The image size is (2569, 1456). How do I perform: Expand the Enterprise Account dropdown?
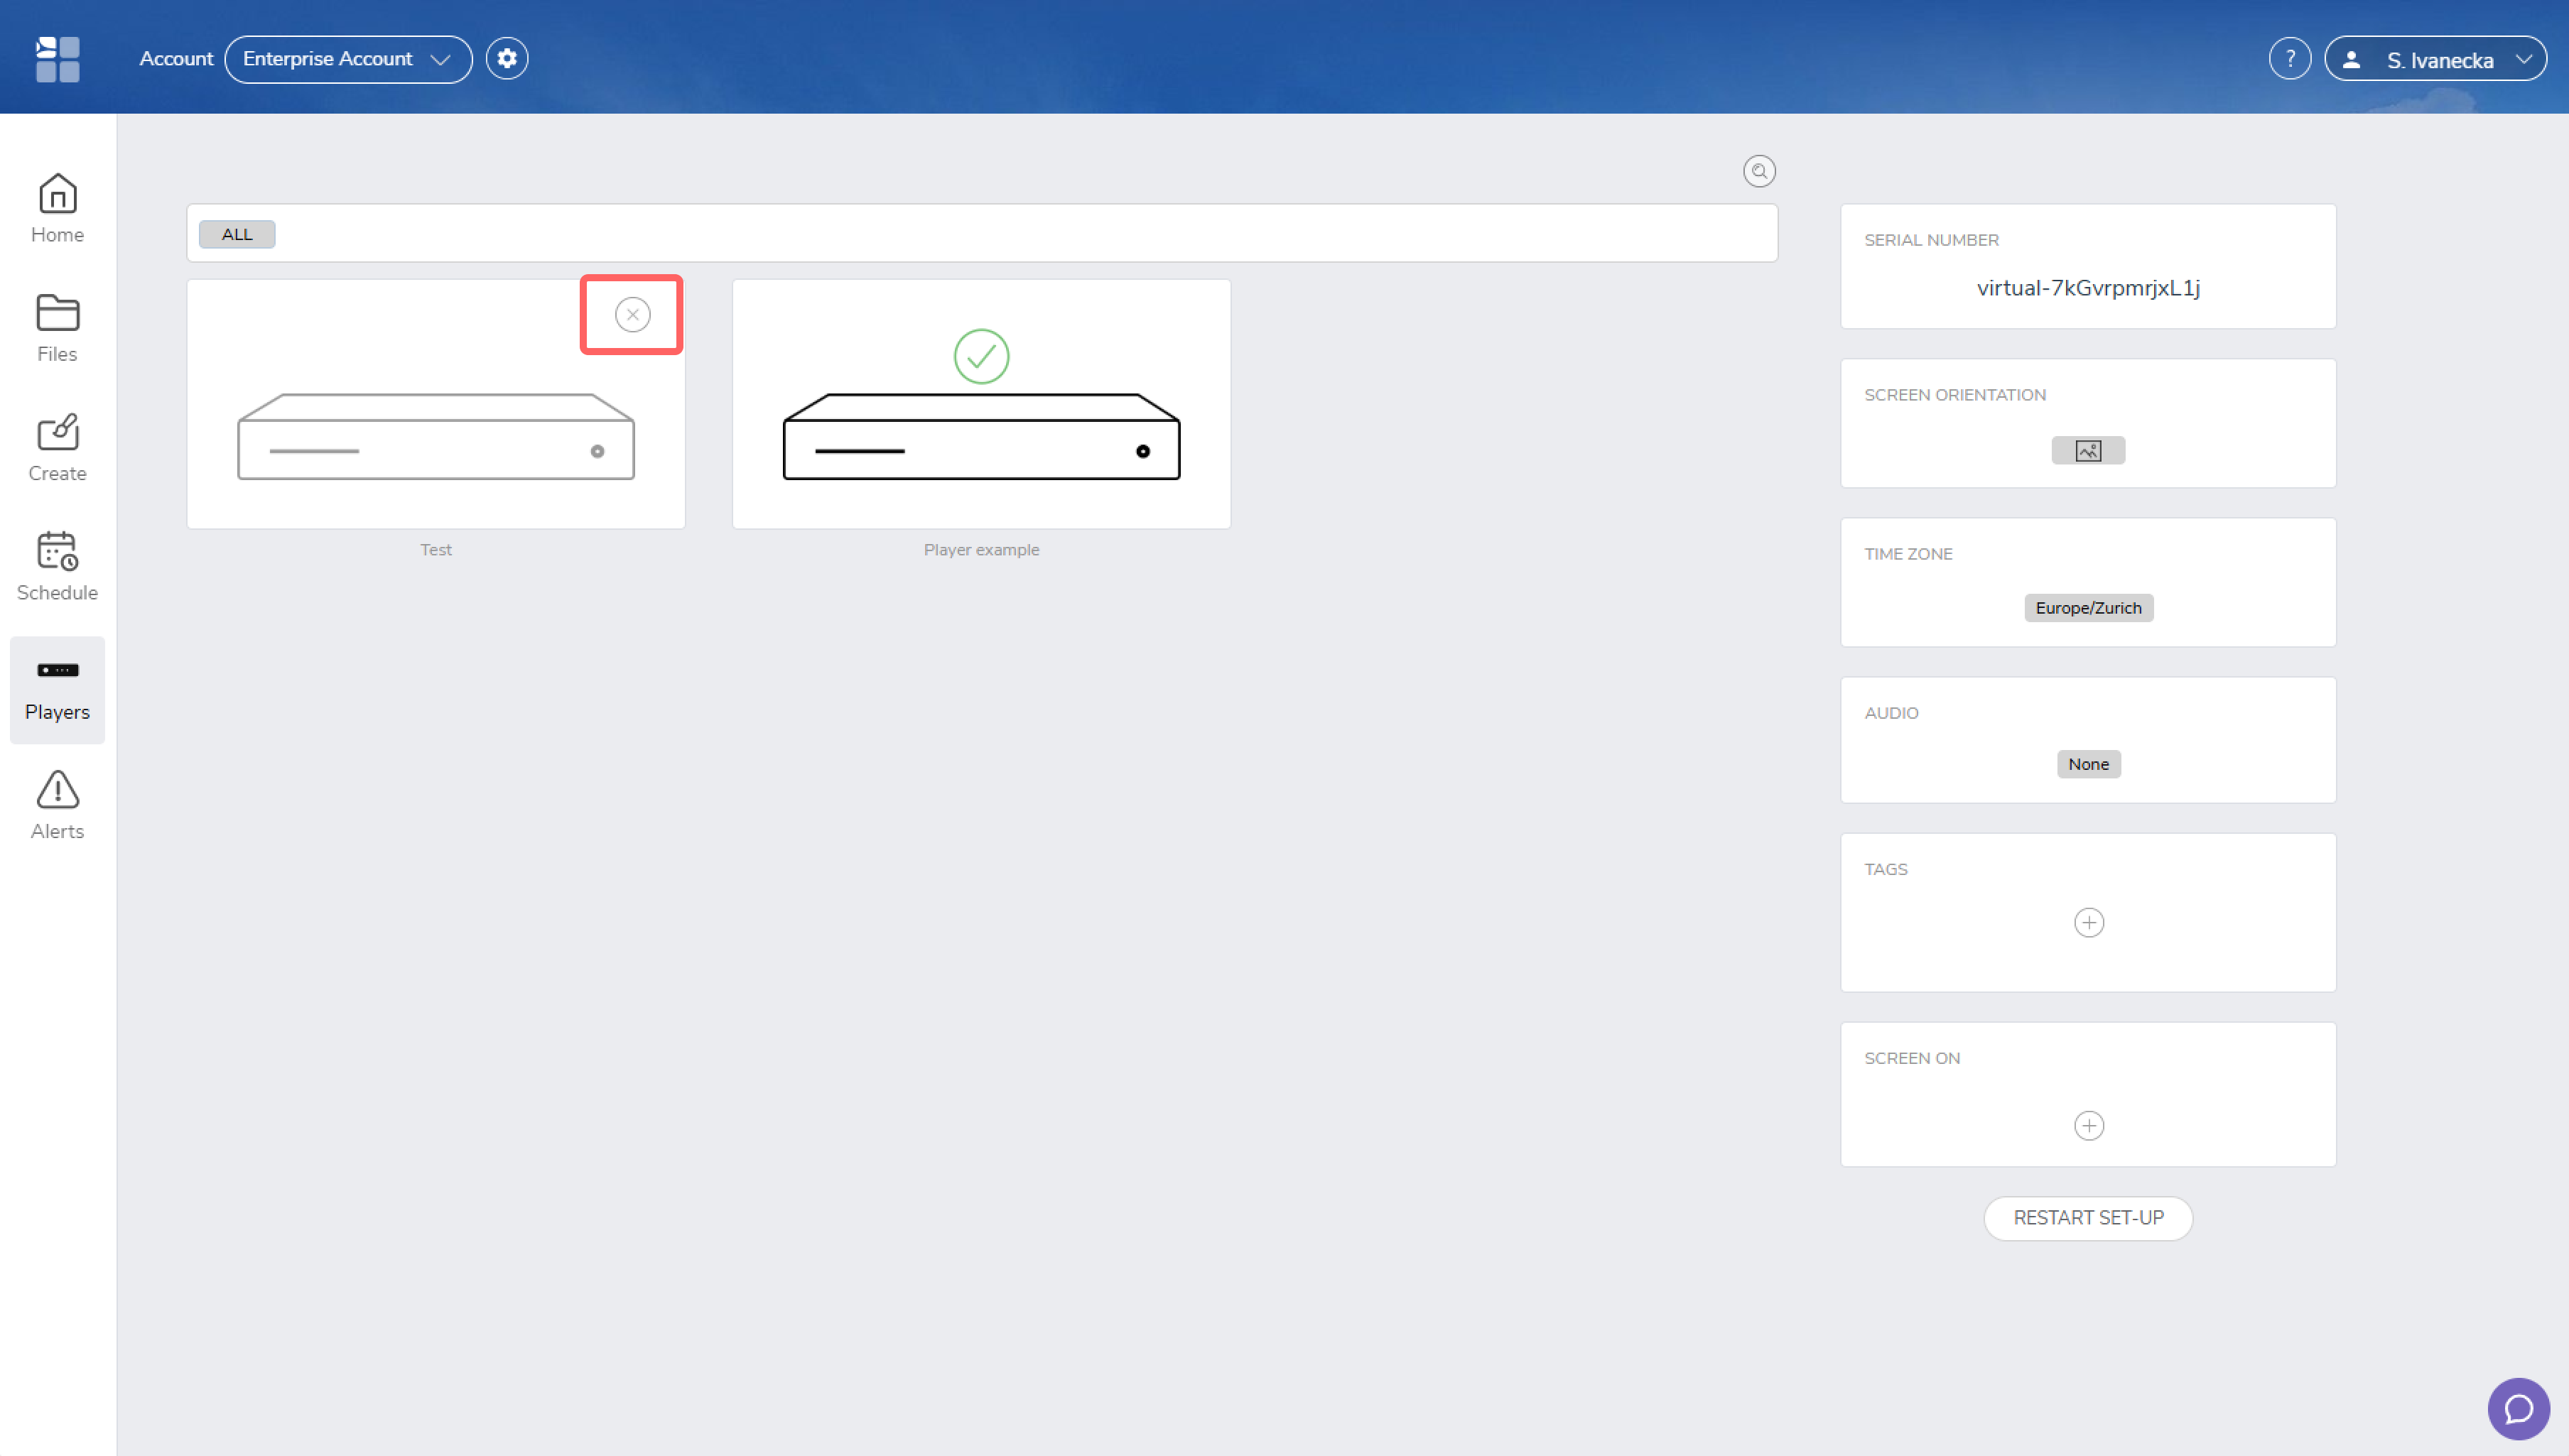(x=348, y=59)
